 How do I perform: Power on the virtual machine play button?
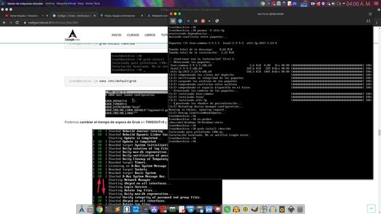(x=189, y=21)
